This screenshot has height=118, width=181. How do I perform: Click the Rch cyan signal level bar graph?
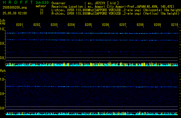pyautogui.click(x=92, y=113)
